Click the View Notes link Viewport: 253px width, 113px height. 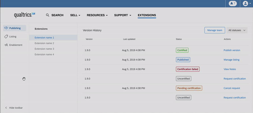[230, 69]
